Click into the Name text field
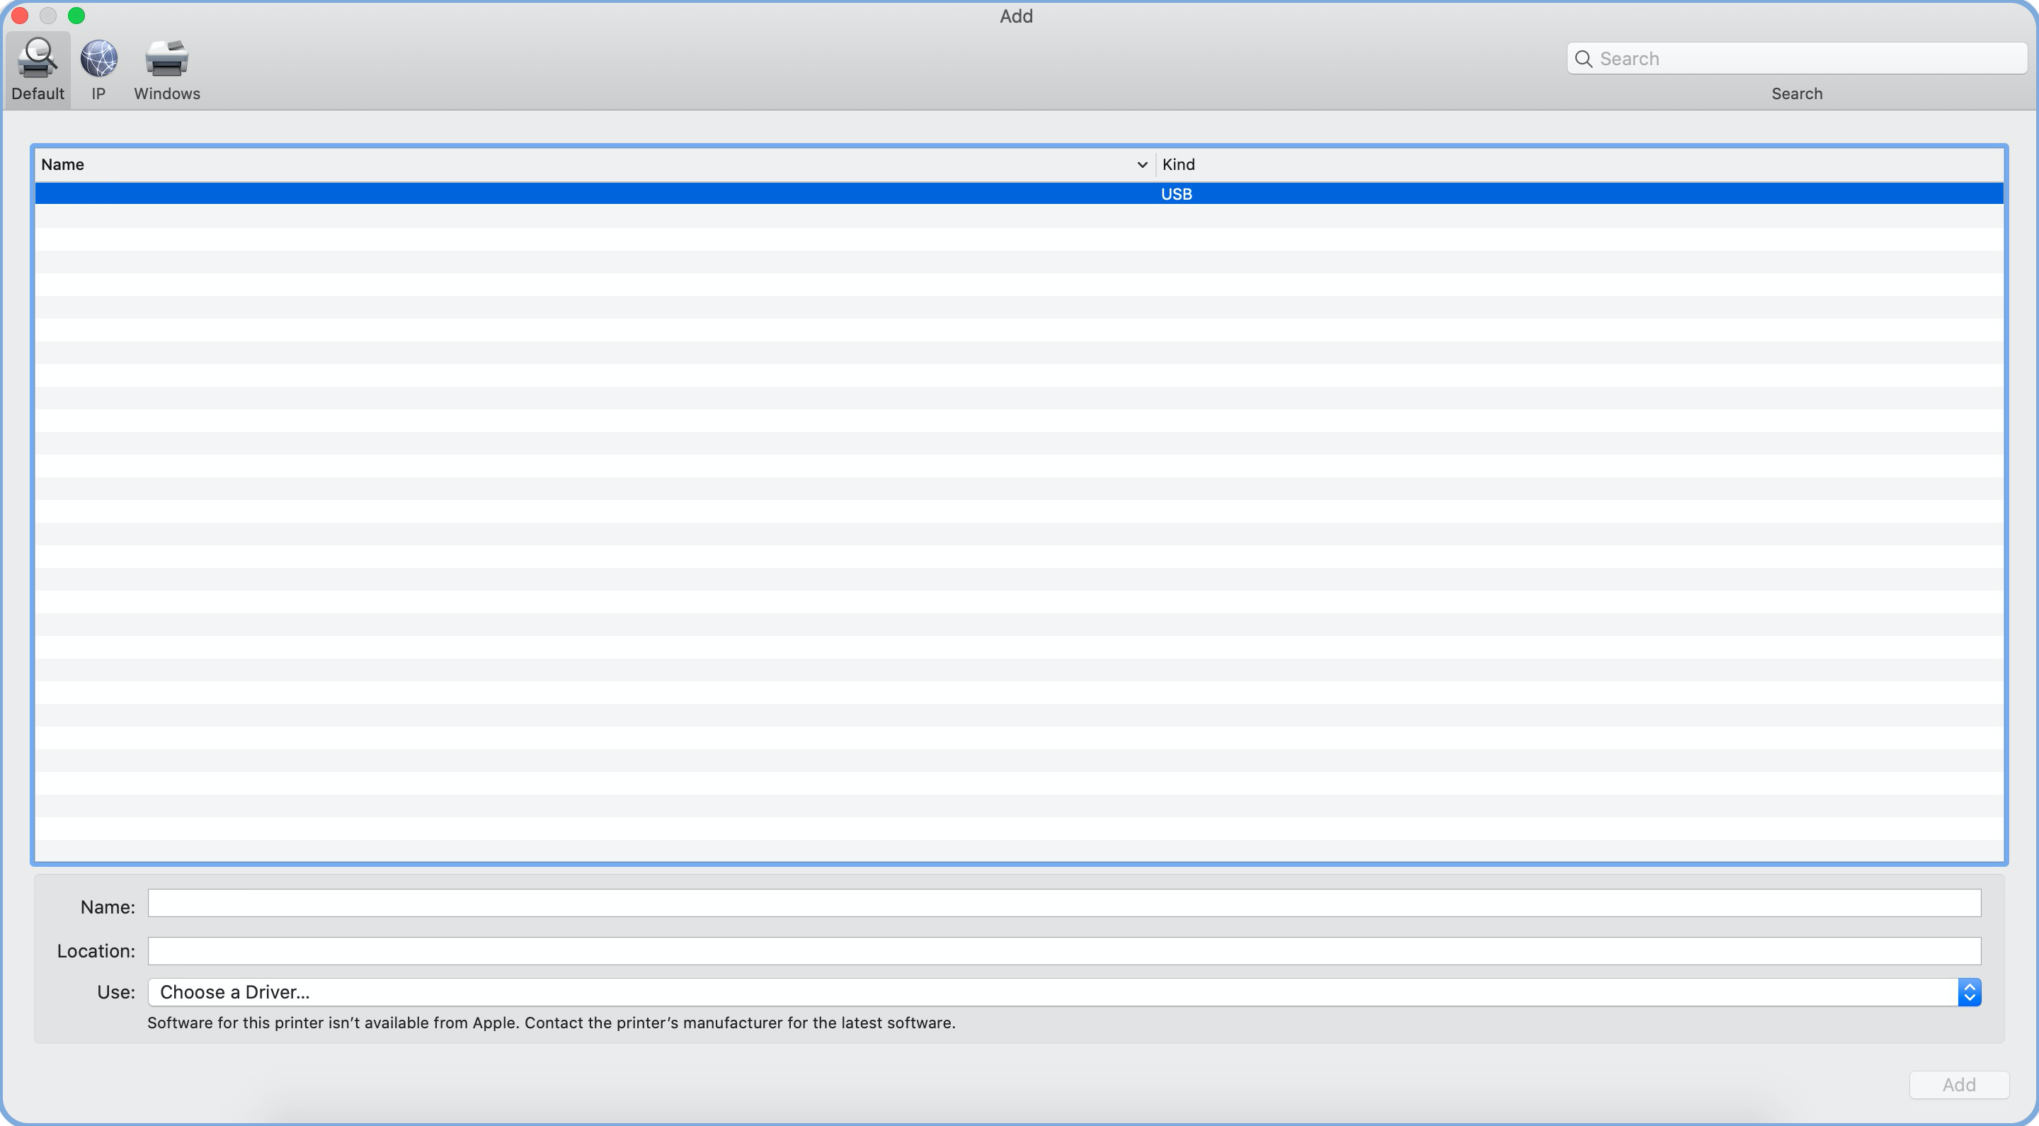The width and height of the screenshot is (2039, 1126). (x=1063, y=903)
